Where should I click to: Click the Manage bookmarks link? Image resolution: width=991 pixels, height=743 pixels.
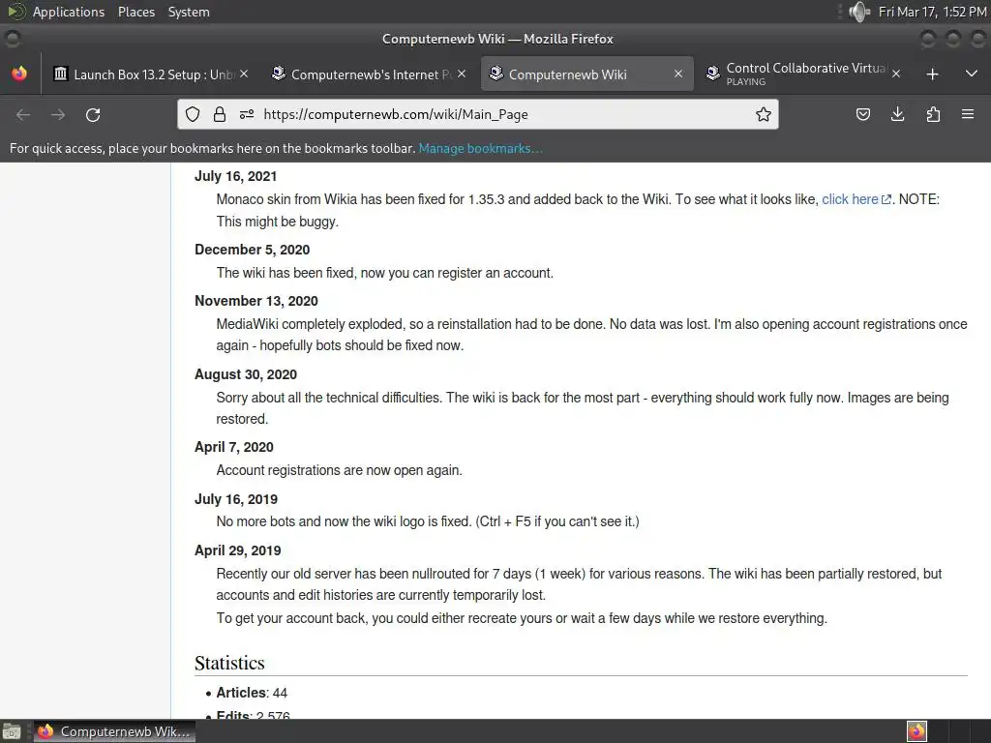480,148
